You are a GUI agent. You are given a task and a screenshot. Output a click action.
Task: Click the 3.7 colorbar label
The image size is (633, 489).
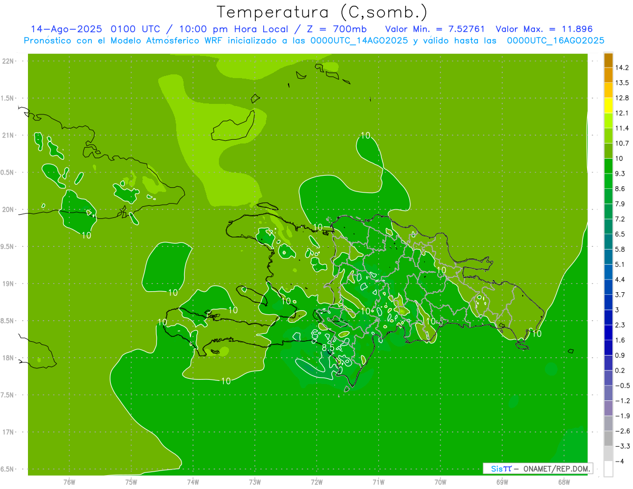620,295
